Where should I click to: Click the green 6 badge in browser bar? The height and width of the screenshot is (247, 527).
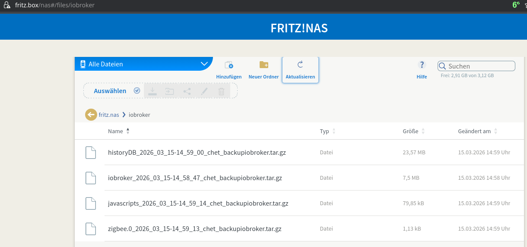tap(516, 5)
